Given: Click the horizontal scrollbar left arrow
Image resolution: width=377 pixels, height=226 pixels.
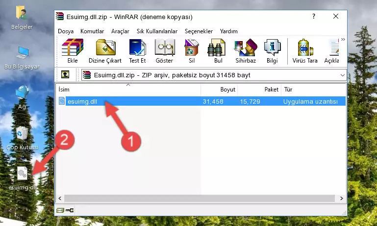Looking at the screenshot, I should click(x=60, y=198).
